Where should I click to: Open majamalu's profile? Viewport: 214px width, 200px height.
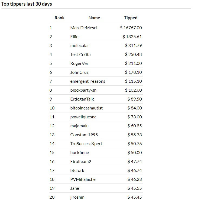click(79, 126)
